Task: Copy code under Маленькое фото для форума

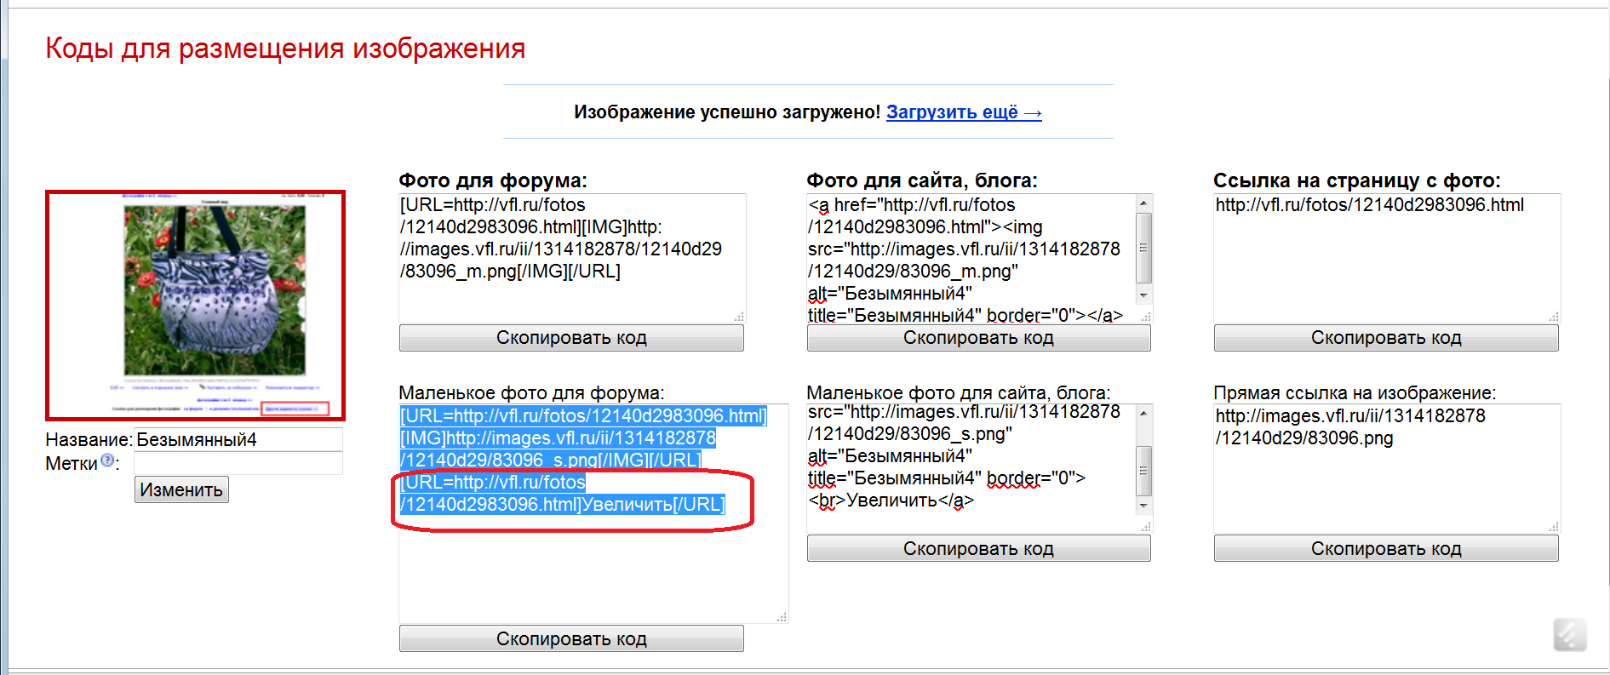Action: tap(571, 638)
